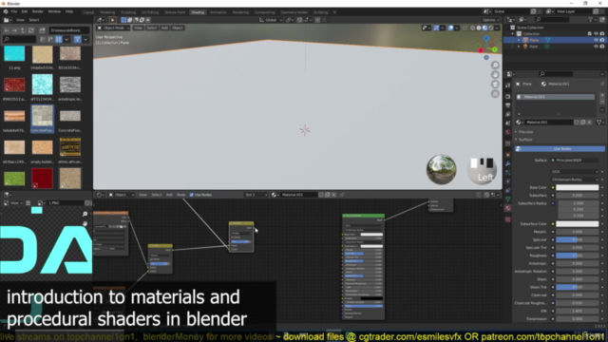Go to parent directory in file browser
The width and height of the screenshot is (608, 342).
(23, 30)
